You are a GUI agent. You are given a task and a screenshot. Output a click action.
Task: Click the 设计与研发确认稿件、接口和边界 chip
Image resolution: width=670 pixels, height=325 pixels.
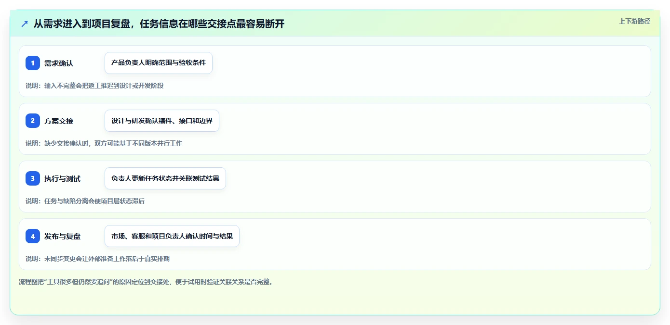(162, 121)
